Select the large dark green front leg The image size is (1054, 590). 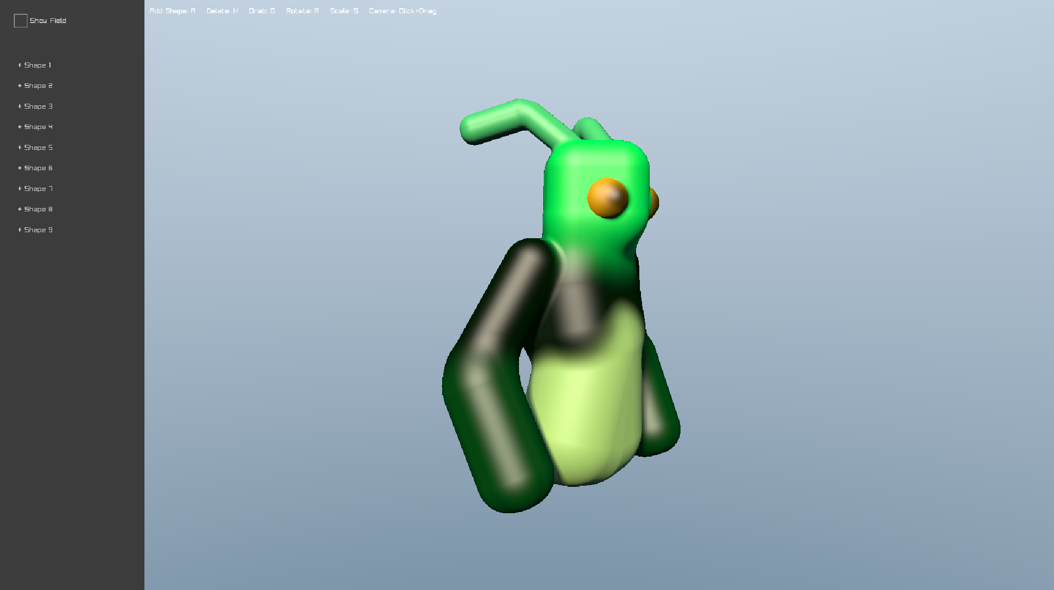pos(497,379)
